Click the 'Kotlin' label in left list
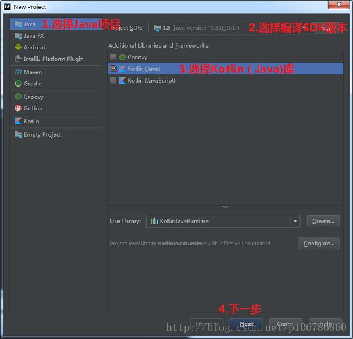 tap(31, 121)
